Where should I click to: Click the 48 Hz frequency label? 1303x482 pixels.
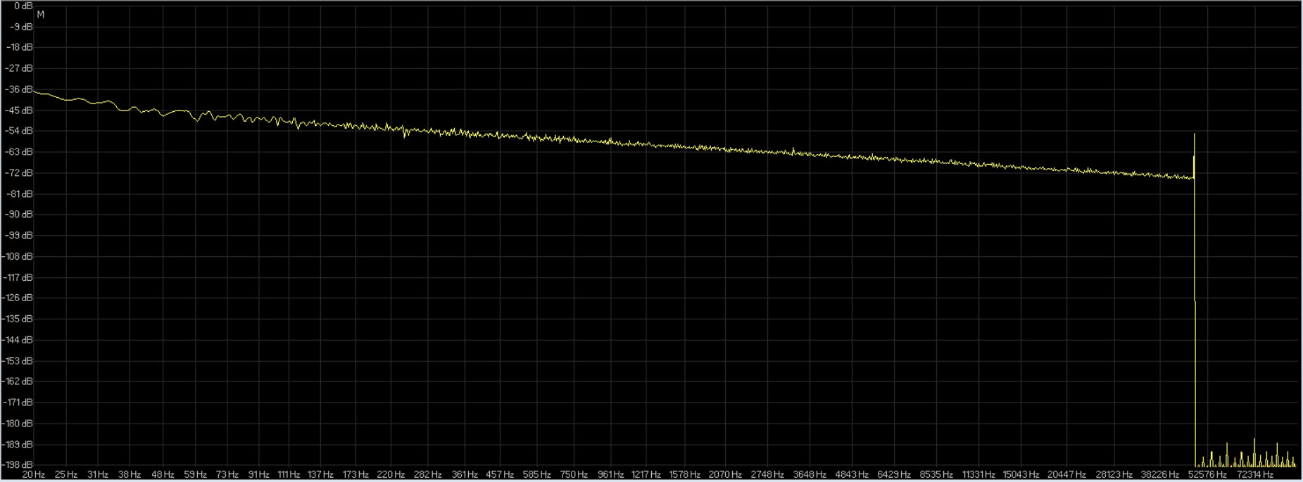click(163, 475)
